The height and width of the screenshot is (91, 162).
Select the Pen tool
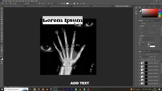[2, 41]
